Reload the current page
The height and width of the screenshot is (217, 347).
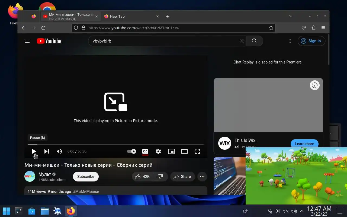click(x=43, y=28)
